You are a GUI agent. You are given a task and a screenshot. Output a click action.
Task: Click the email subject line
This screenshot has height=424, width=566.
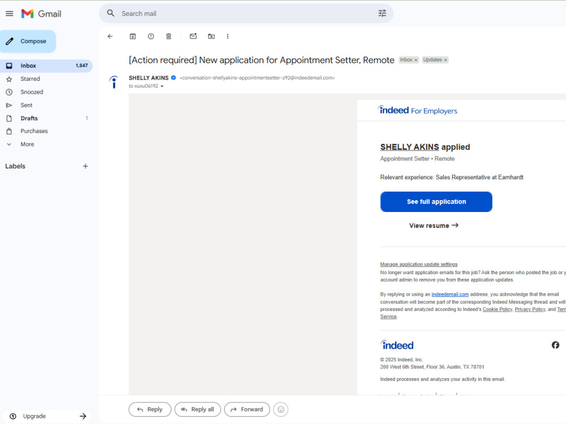261,60
